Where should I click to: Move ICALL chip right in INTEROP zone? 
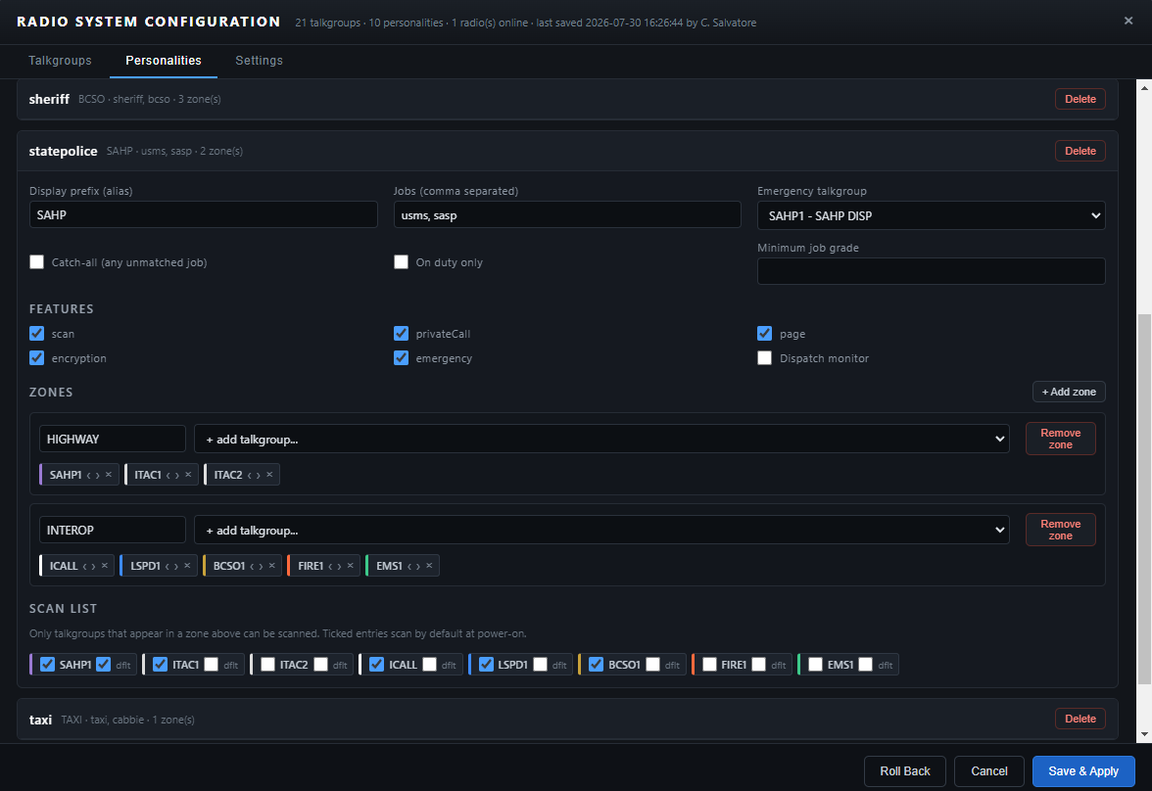[x=93, y=566]
